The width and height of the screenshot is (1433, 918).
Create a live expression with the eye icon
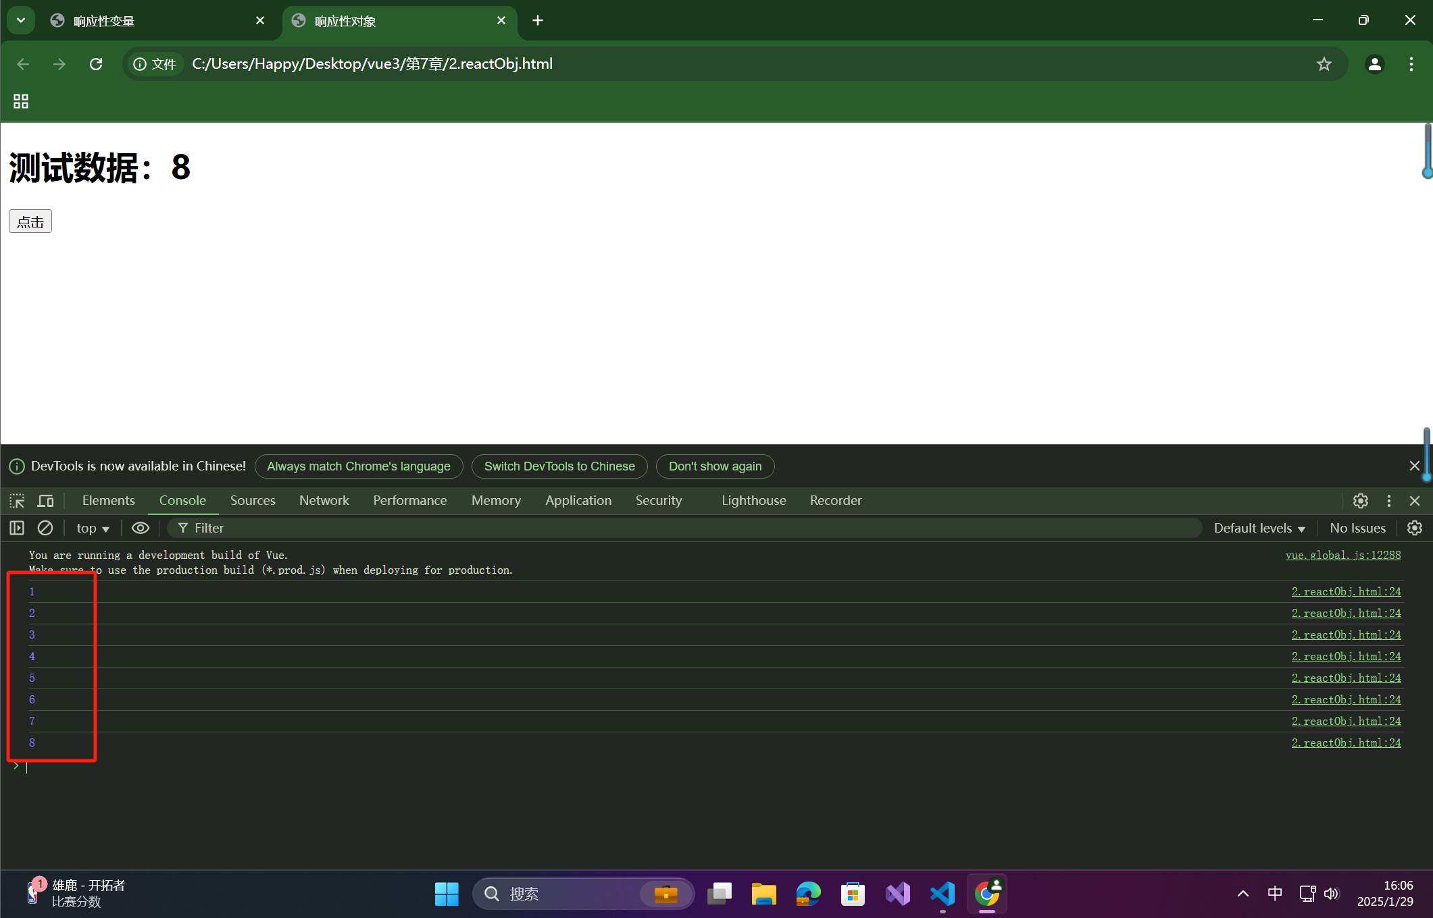(x=140, y=528)
